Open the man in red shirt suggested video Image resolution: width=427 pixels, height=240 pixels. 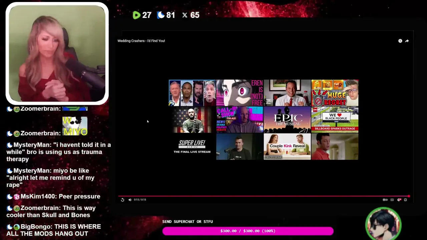335,147
